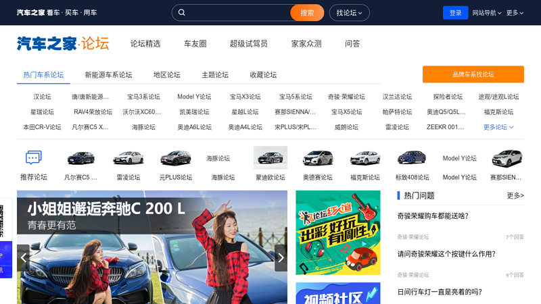Click 更多> in 热门问题 section
541x304 pixels.
tap(515, 196)
